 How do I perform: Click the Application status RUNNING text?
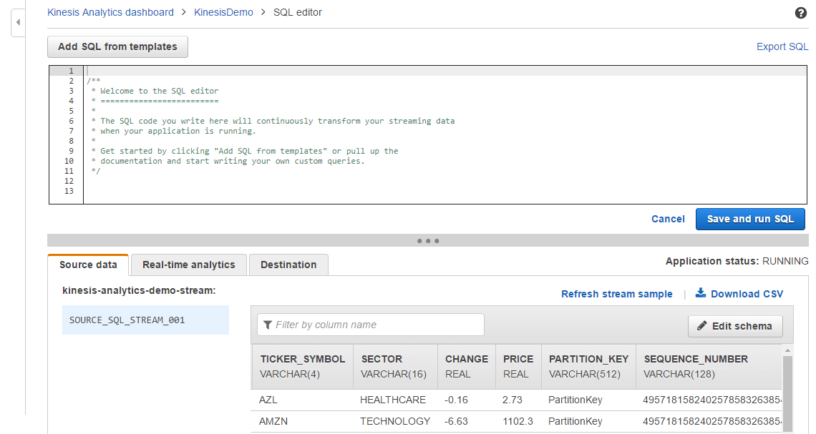click(737, 261)
